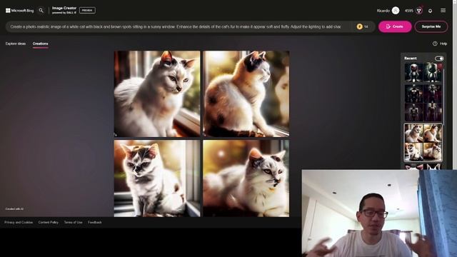Open the lying fluffy cat image
The height and width of the screenshot is (257, 457).
(246, 178)
